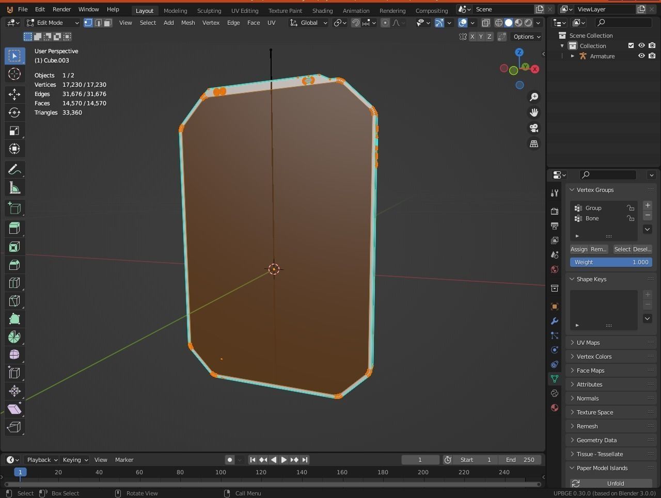Open the Edit Mode dropdown
Viewport: 661px width, 498px height.
coord(53,23)
